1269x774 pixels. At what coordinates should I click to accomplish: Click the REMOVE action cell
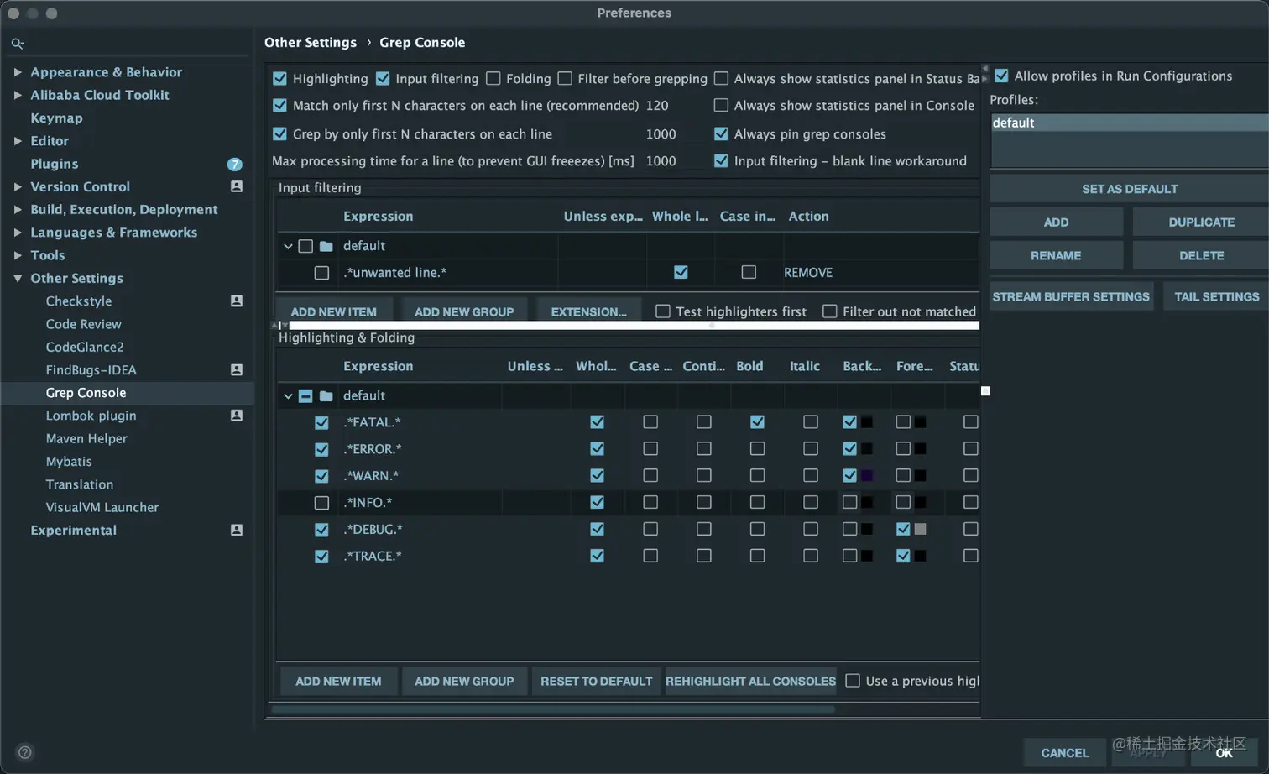[808, 273]
